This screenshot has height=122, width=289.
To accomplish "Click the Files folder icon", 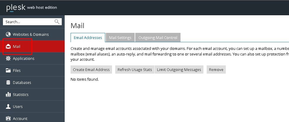I will (8, 70).
